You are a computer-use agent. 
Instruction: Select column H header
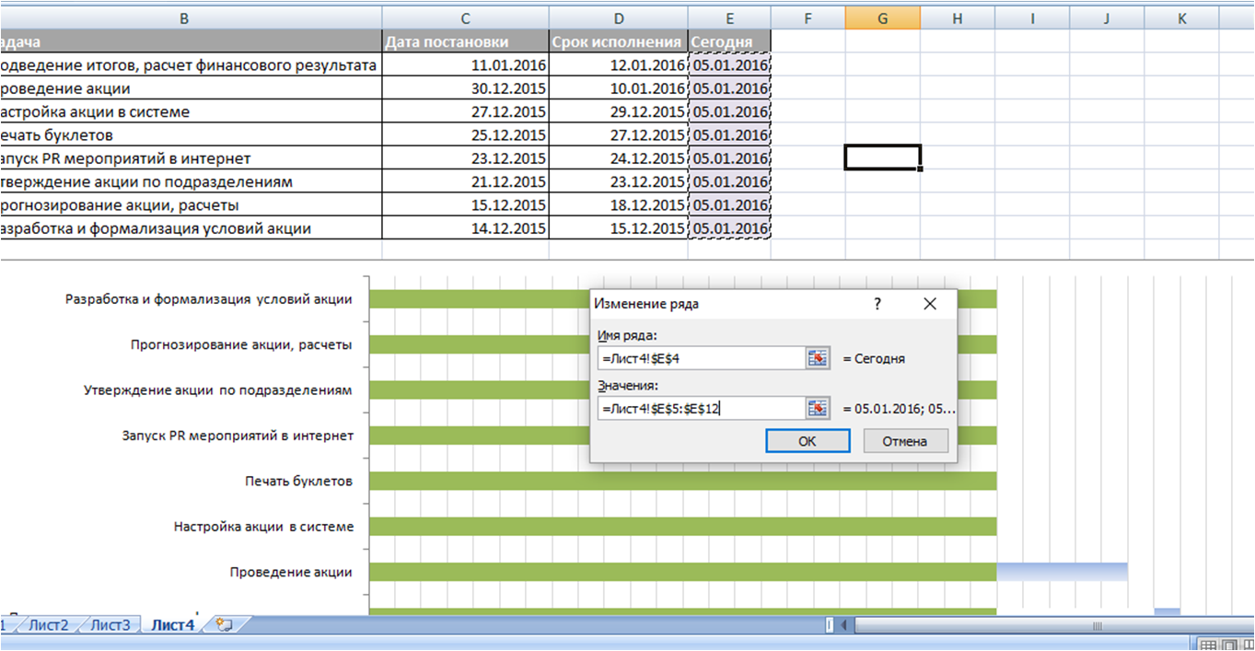pos(958,17)
